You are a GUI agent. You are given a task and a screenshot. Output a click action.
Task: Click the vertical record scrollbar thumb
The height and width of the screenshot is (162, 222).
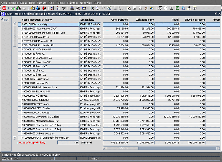coord(15,36)
